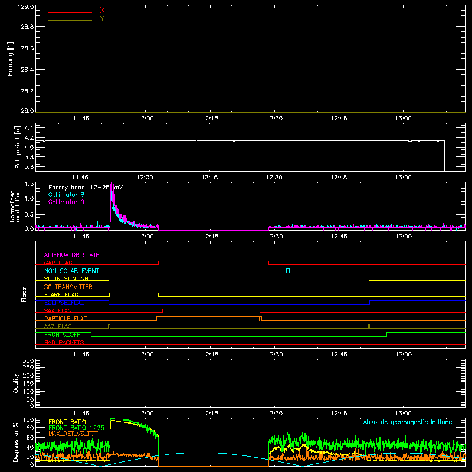Image resolution: width=472 pixels, height=472 pixels.
Task: Click the green FRONT_RATIO_1225 legend label
Action: pos(76,428)
